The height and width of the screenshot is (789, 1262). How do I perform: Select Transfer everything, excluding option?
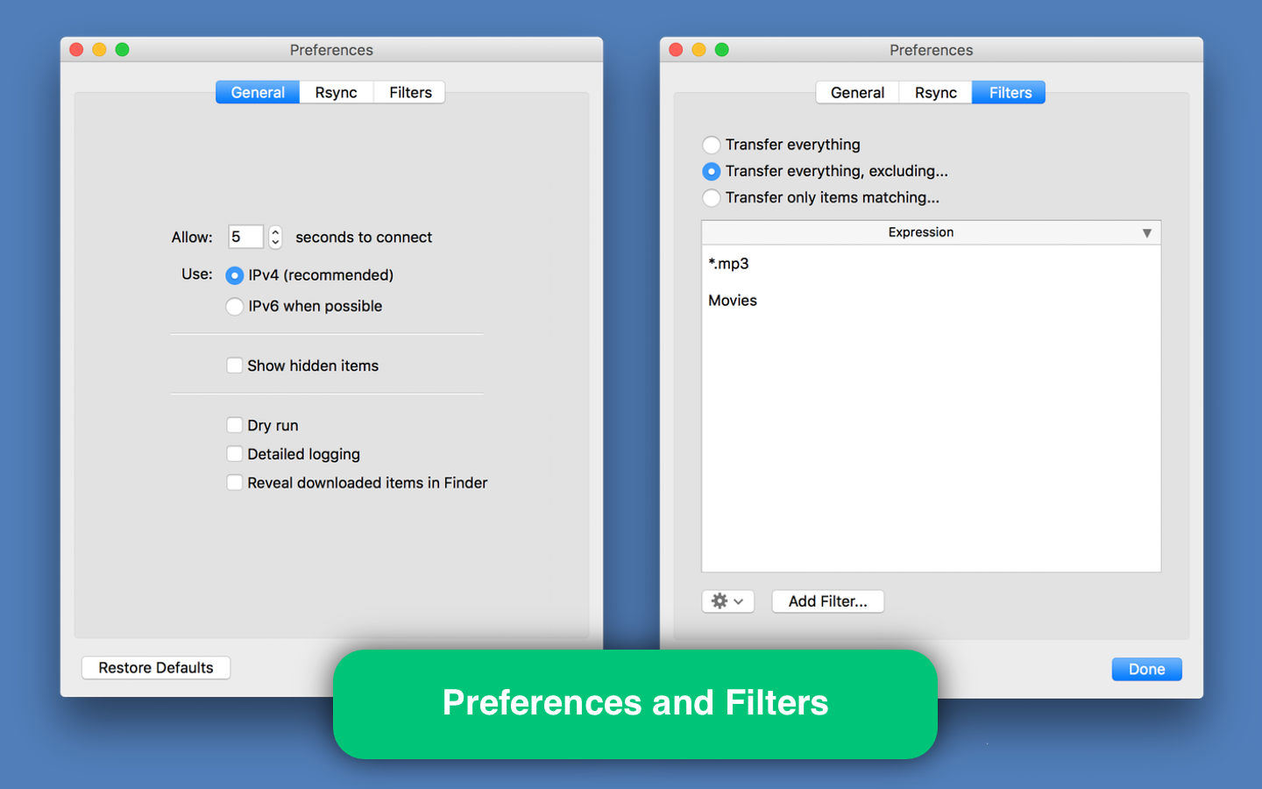tap(712, 171)
